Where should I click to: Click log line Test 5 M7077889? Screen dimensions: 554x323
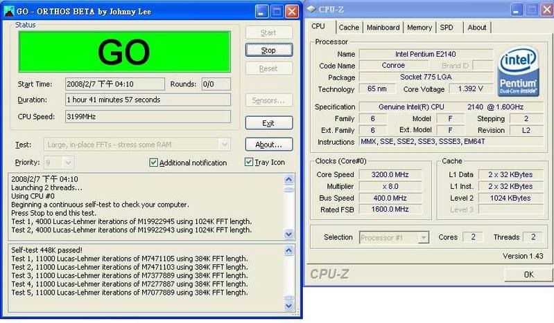[x=130, y=293]
